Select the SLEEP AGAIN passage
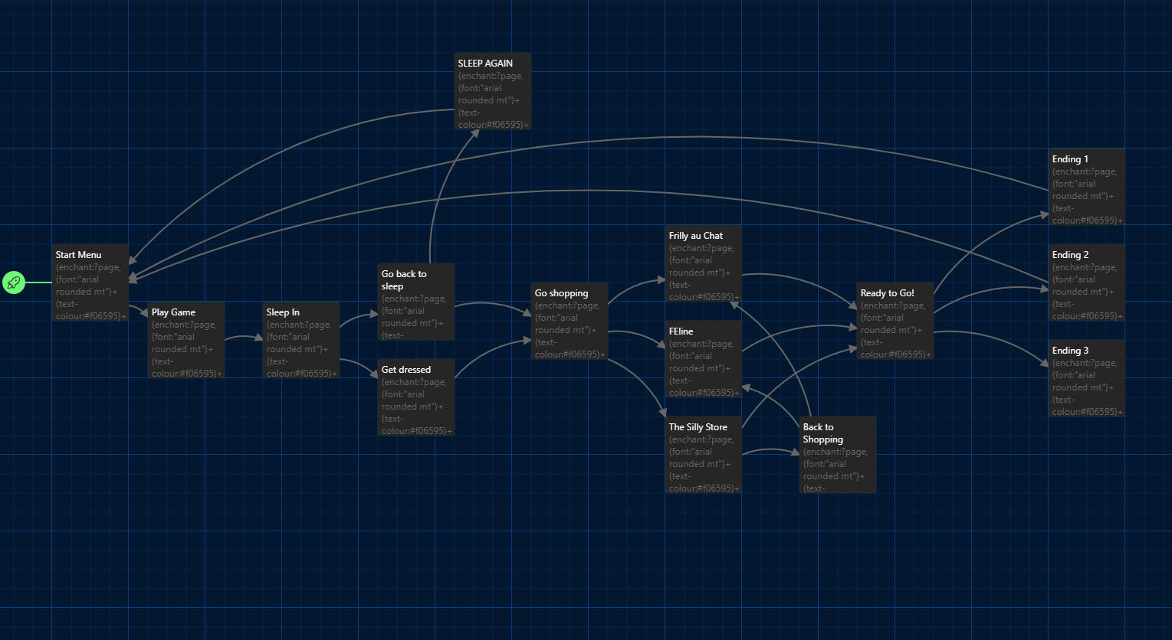Viewport: 1172px width, 640px height. point(493,91)
